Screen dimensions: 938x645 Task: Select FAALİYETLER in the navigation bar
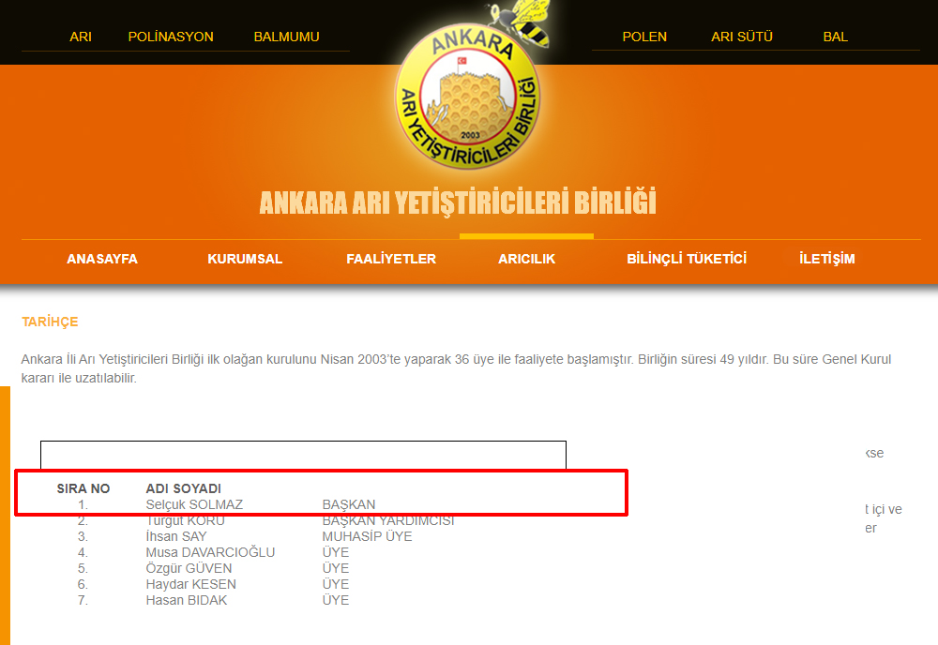[391, 259]
